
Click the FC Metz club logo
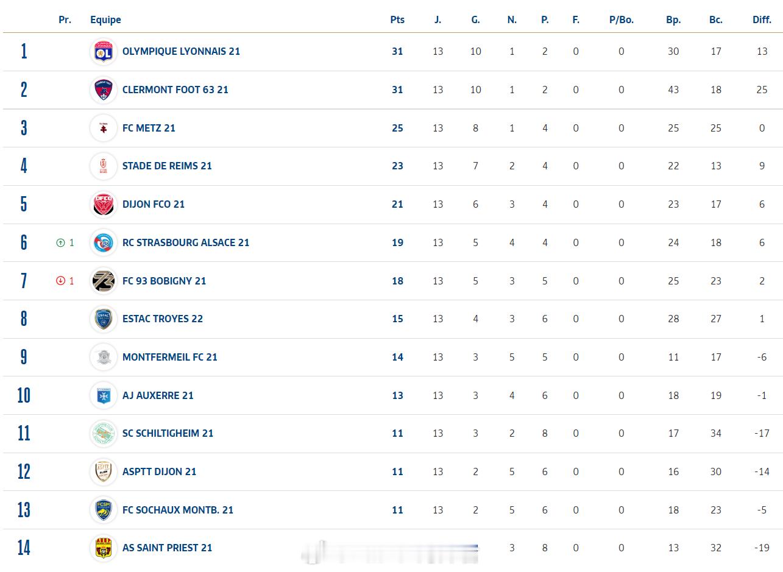(x=104, y=128)
